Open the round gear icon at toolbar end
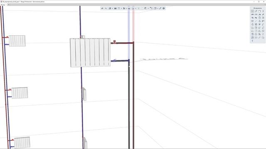This screenshot has height=149, width=266. click(x=163, y=8)
